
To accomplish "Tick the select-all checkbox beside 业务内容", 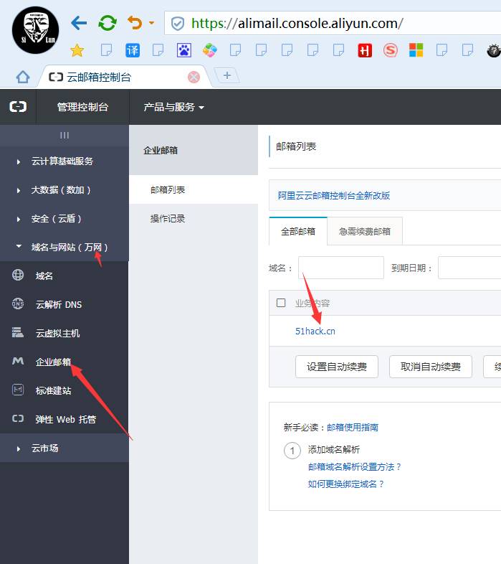I will 281,303.
